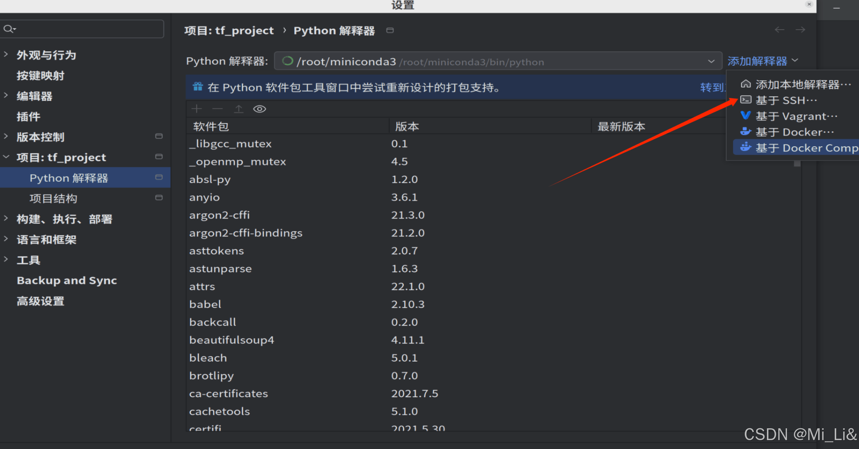Click breadcrumb 项目: tf_project

point(229,30)
